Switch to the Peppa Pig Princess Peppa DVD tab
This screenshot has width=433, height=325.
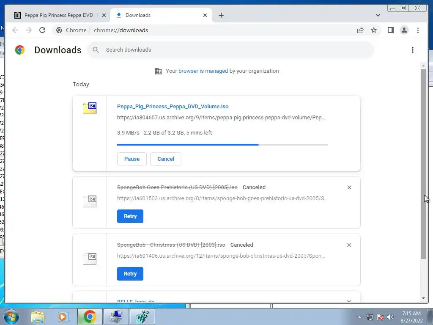59,15
